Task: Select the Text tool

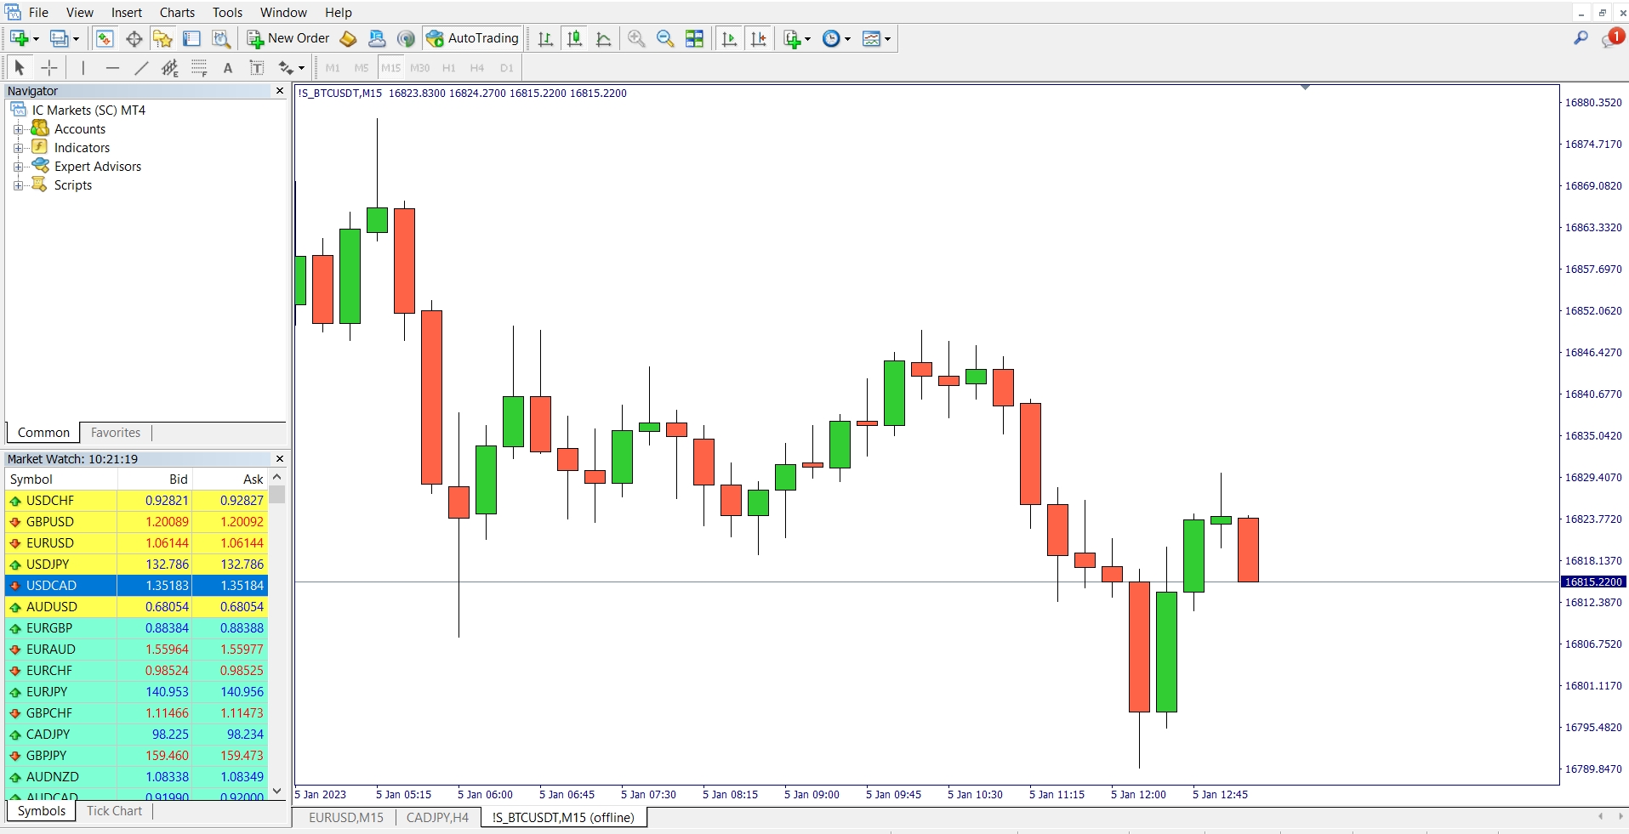Action: 228,68
